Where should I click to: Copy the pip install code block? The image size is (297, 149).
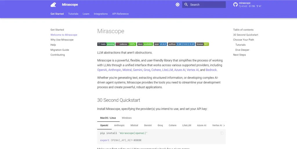[x=222, y=133]
